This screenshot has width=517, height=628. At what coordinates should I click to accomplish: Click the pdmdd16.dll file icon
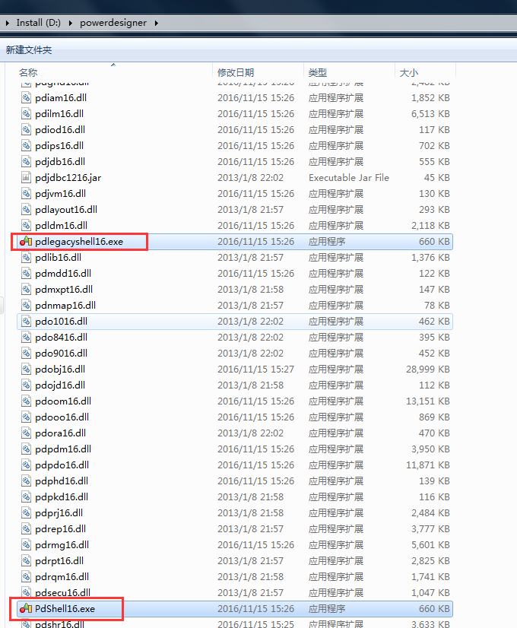[26, 274]
